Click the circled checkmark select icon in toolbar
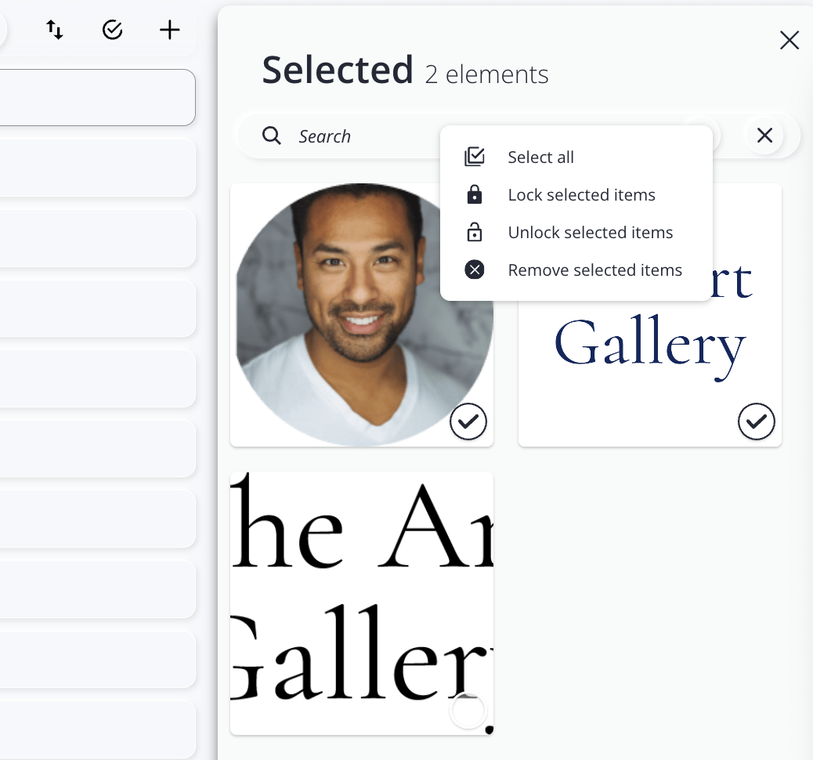 point(113,31)
